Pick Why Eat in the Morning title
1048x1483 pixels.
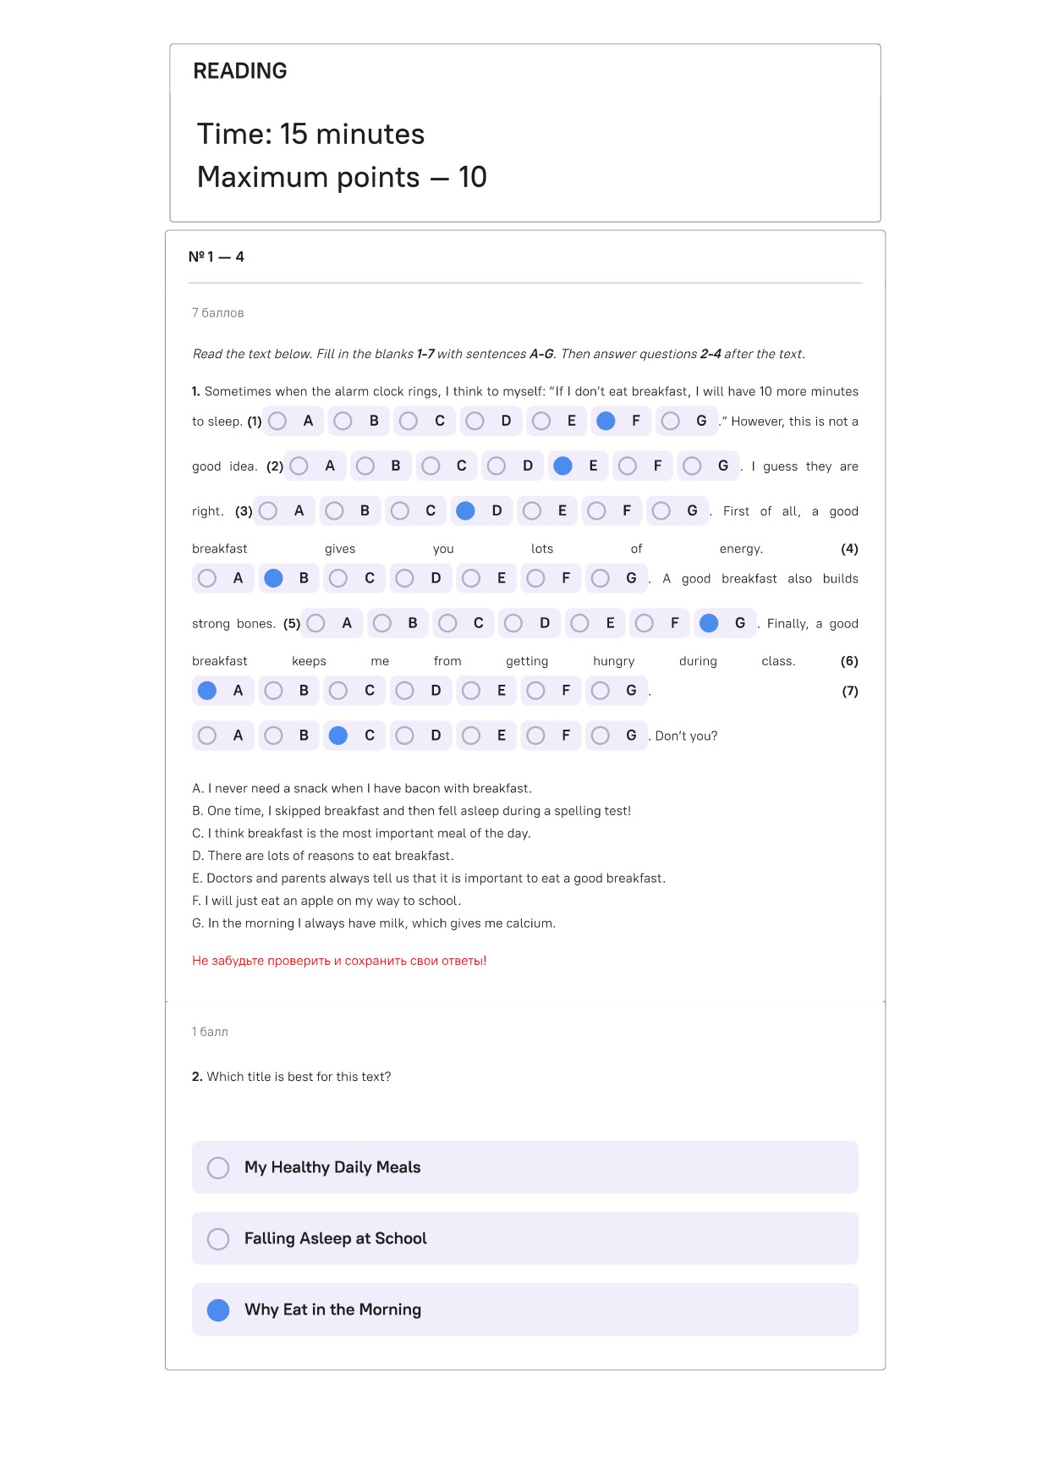tap(525, 1309)
